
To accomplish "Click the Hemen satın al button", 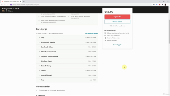I will pyautogui.click(x=117, y=22).
